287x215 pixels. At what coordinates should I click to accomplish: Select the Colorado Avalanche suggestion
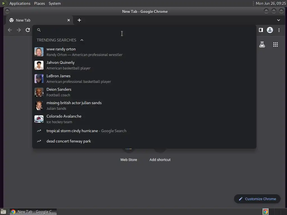click(144, 119)
